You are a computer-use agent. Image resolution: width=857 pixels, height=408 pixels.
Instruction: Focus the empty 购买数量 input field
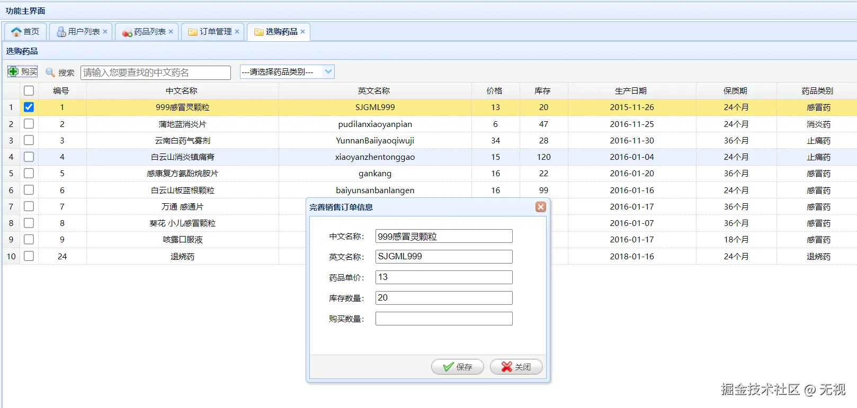(x=444, y=319)
